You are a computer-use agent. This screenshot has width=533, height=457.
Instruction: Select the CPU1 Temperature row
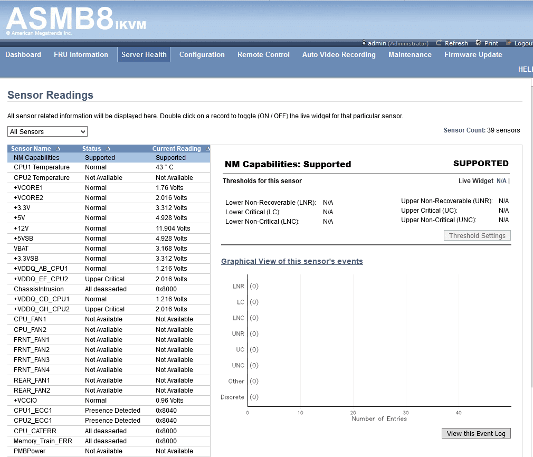[x=109, y=167]
